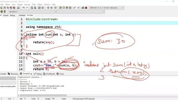Open the Project menu
178x100 pixels.
pos(20,4)
